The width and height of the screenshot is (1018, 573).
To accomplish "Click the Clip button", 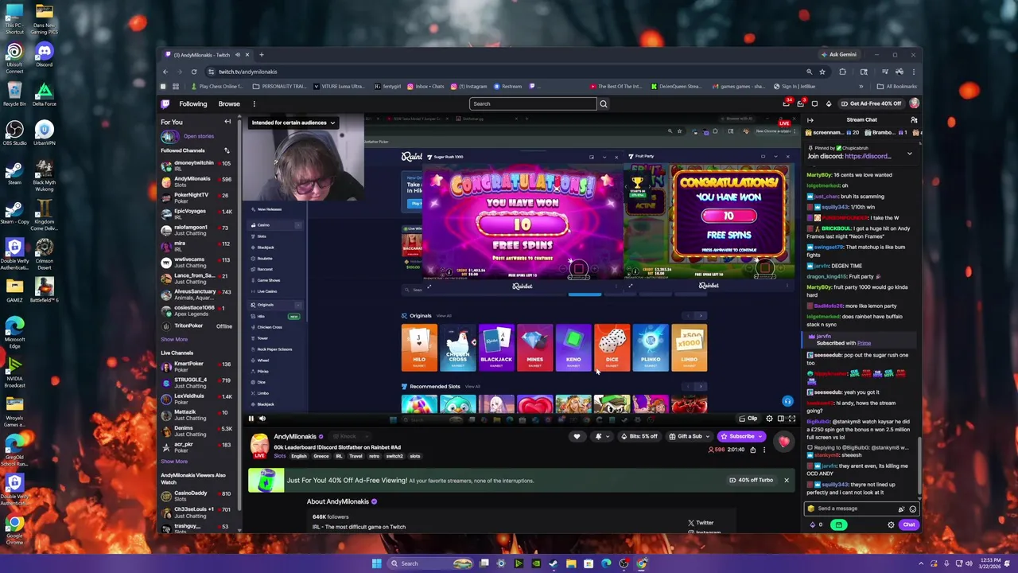I will click(748, 419).
